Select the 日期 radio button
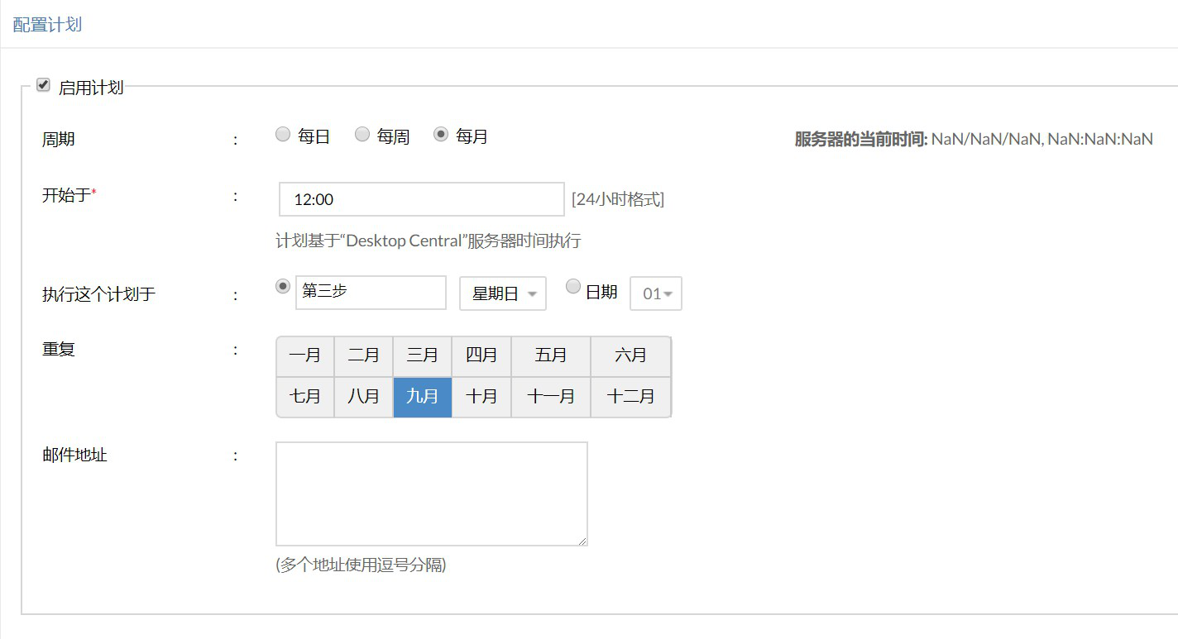 tap(573, 286)
